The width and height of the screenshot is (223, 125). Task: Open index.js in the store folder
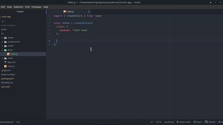click(x=14, y=54)
